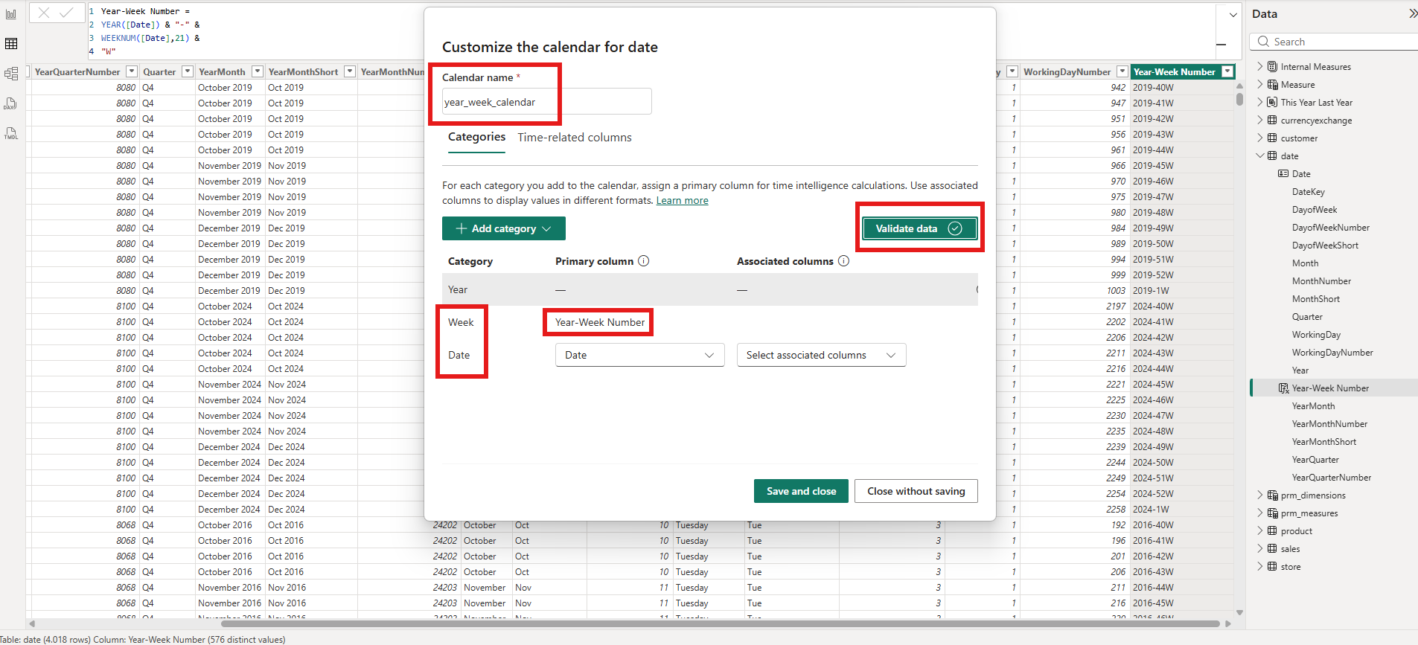This screenshot has height=645, width=1418.
Task: Click the Measure table icon
Action: coord(1272,85)
